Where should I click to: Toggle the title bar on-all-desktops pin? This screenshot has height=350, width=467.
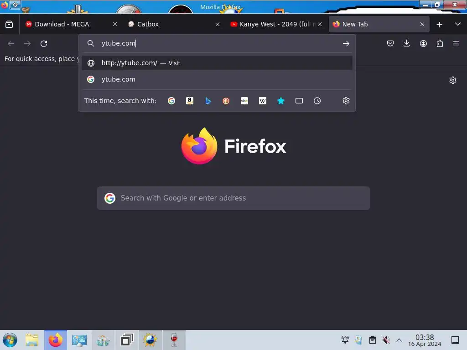(15, 5)
